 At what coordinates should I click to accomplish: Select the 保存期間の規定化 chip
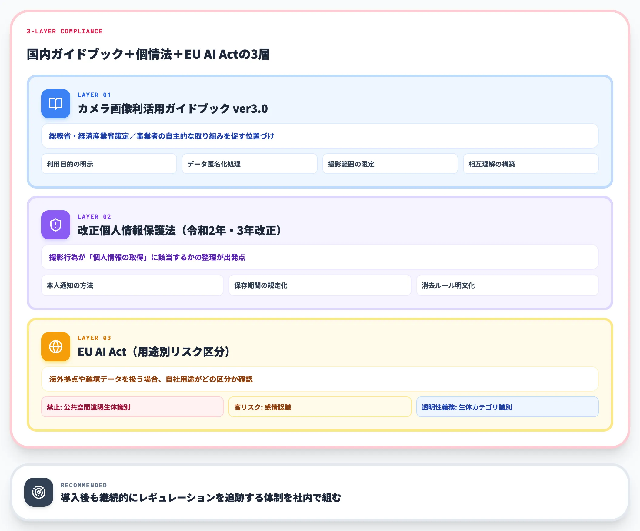coord(320,285)
